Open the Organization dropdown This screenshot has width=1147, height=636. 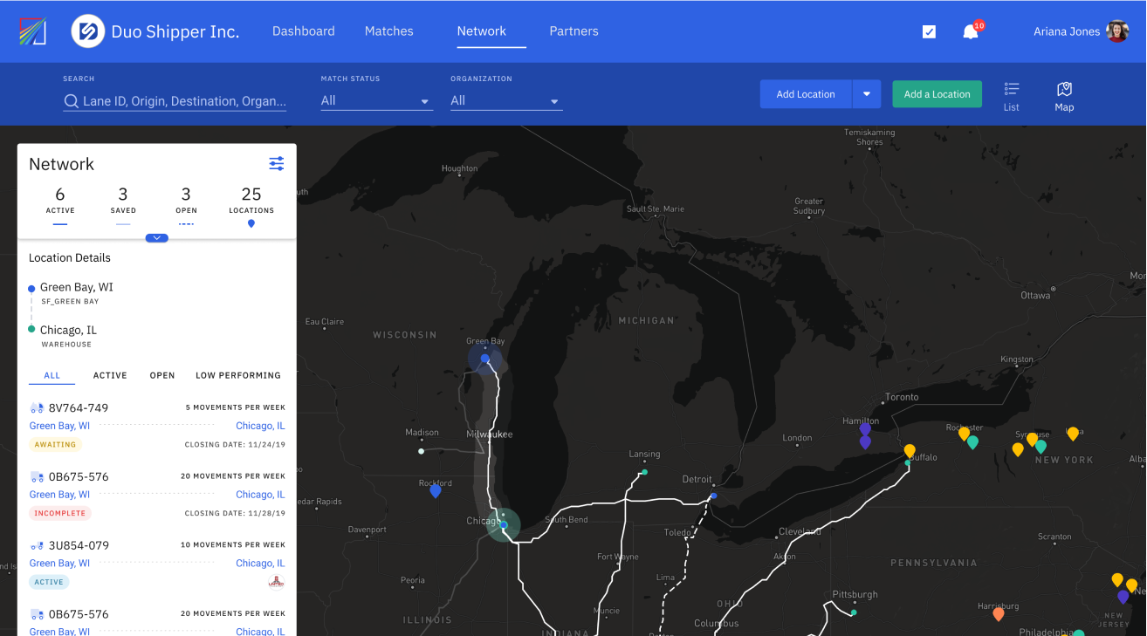(506, 100)
